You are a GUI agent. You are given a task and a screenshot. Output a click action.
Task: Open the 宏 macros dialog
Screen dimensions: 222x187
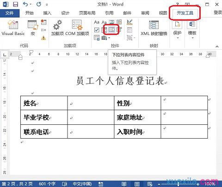(x=33, y=28)
